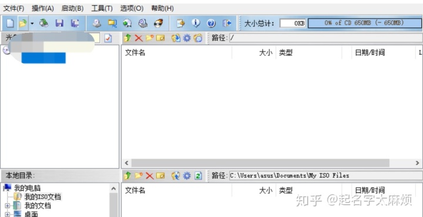Click the local path field C:\Users\asus
The height and width of the screenshot is (217, 423).
(x=326, y=175)
